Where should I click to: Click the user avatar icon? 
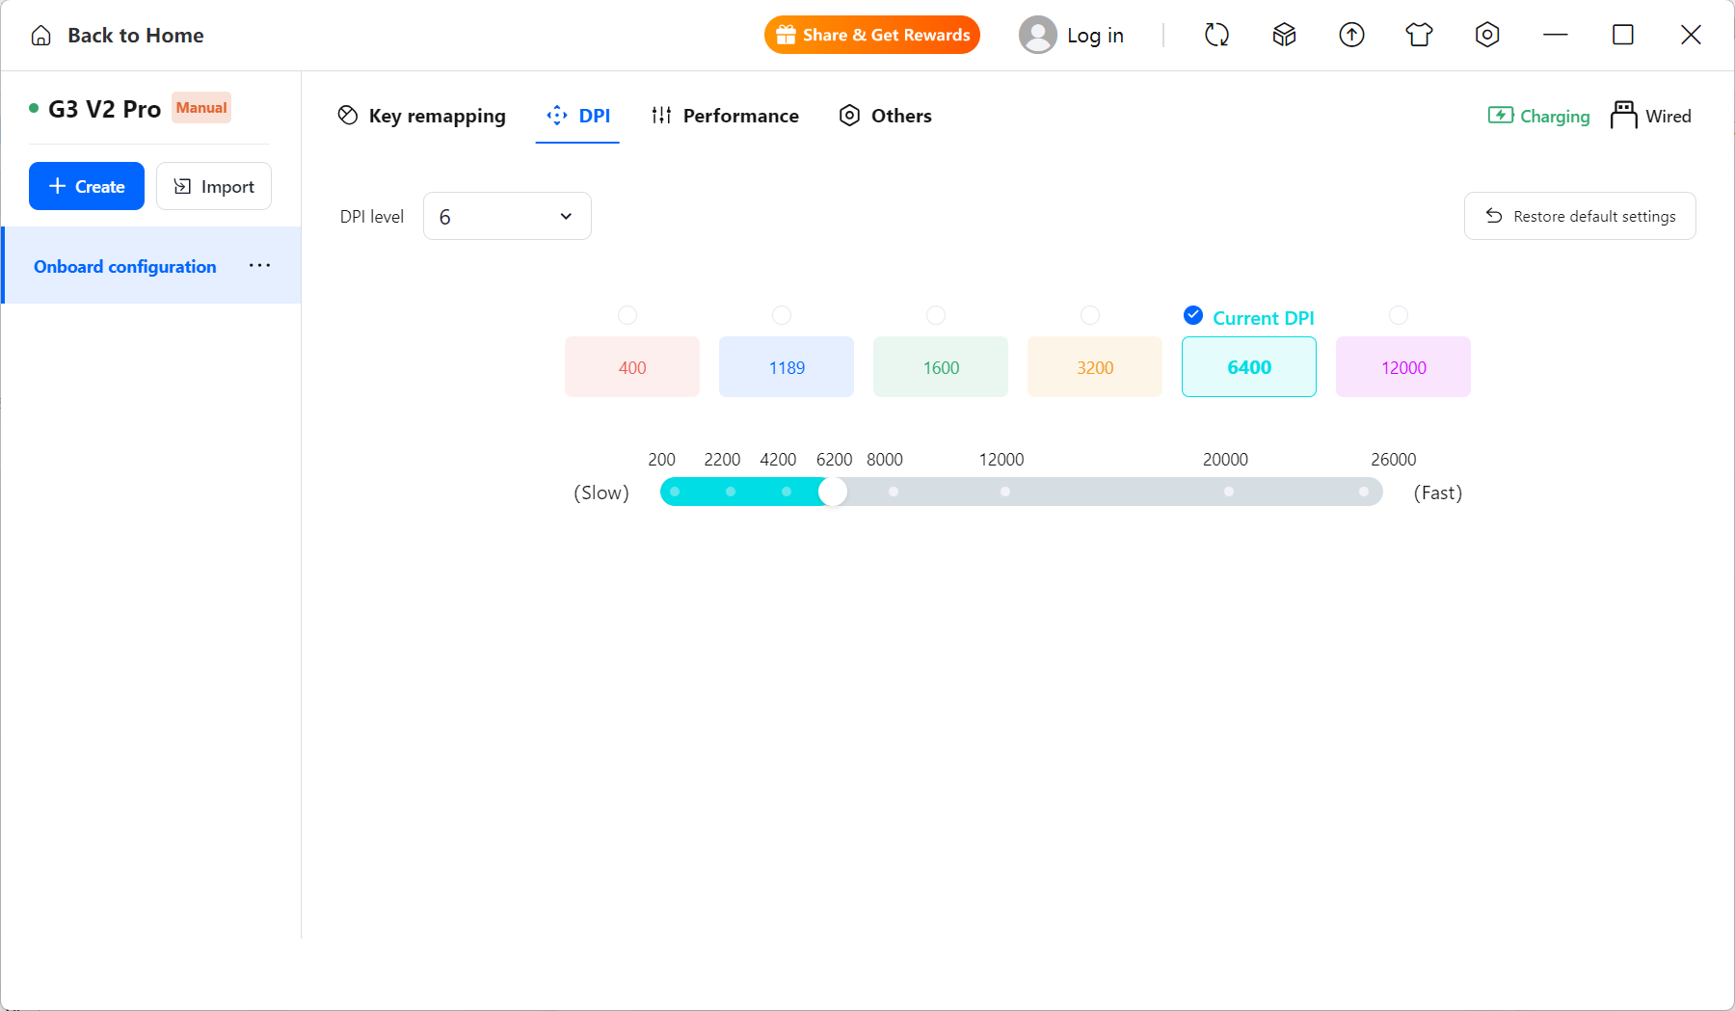[1038, 35]
